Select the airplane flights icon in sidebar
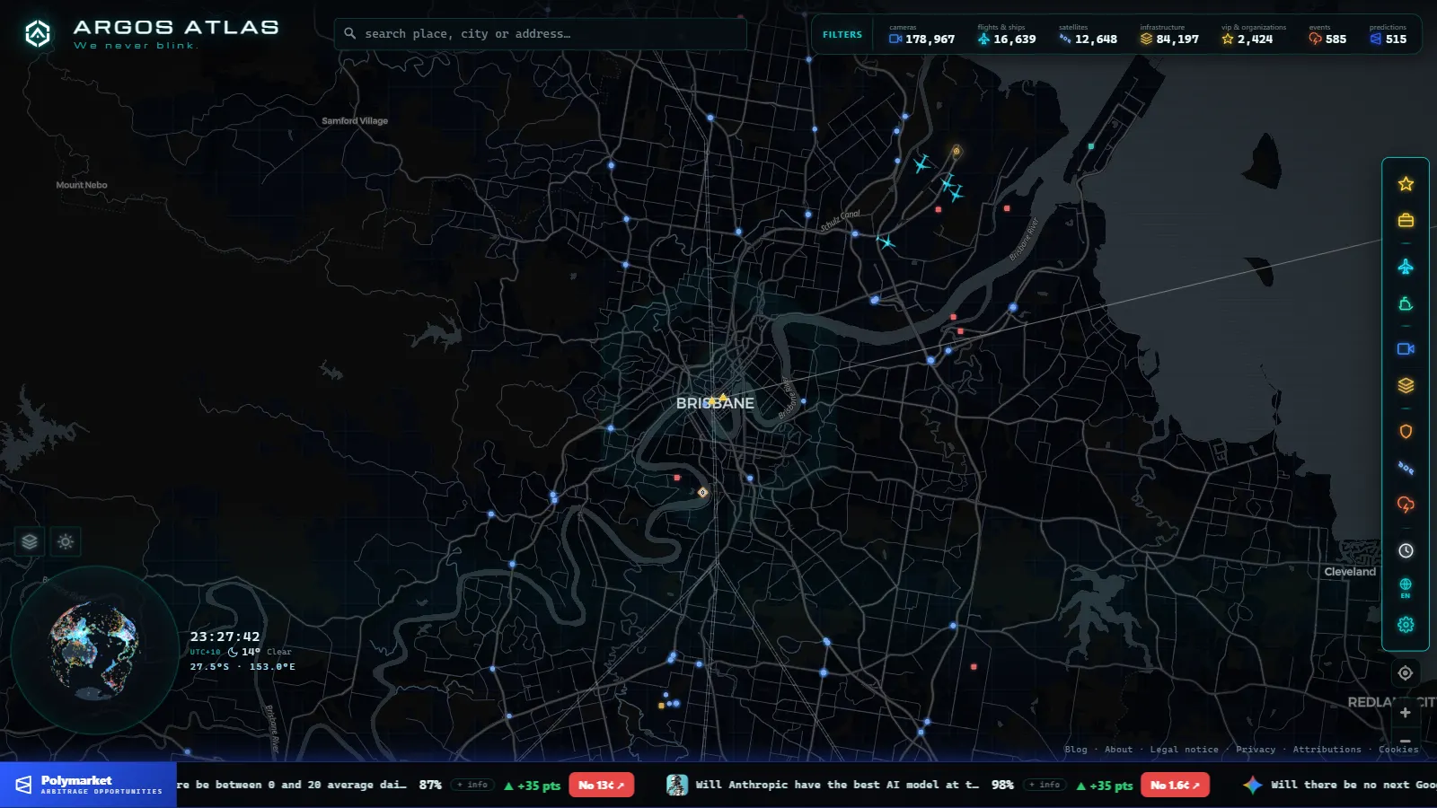Viewport: 1437px width, 808px height. (1406, 267)
